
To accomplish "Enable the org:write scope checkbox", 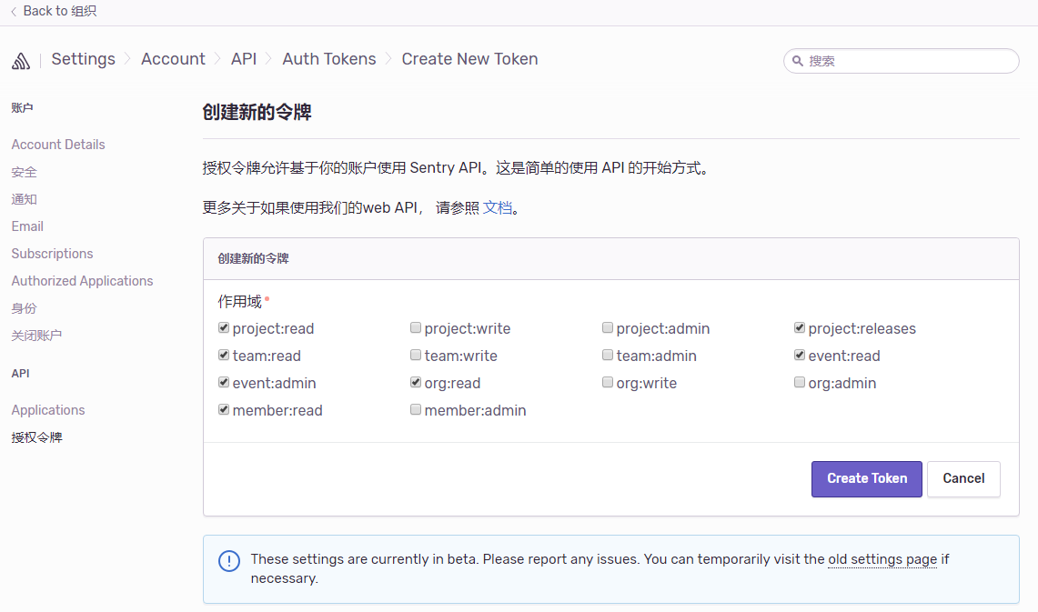I will pos(607,382).
